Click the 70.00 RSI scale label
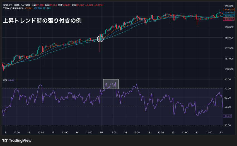Screen dimensions: 237x146 228,88
